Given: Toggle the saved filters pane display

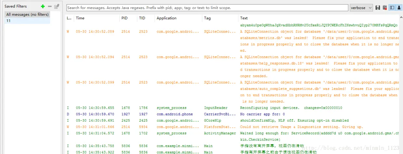Looking at the screenshot, I should pos(392,8).
